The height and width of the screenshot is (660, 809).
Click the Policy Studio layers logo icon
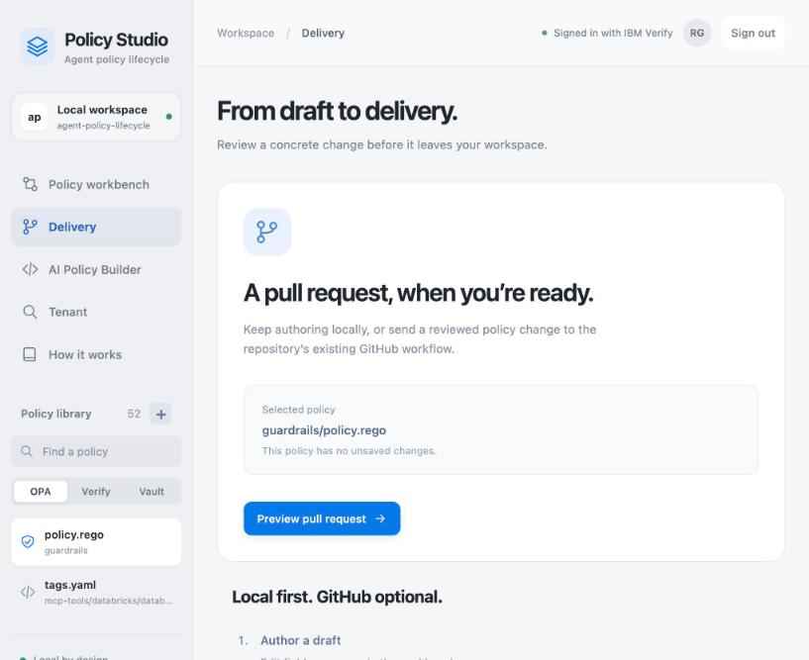click(38, 47)
